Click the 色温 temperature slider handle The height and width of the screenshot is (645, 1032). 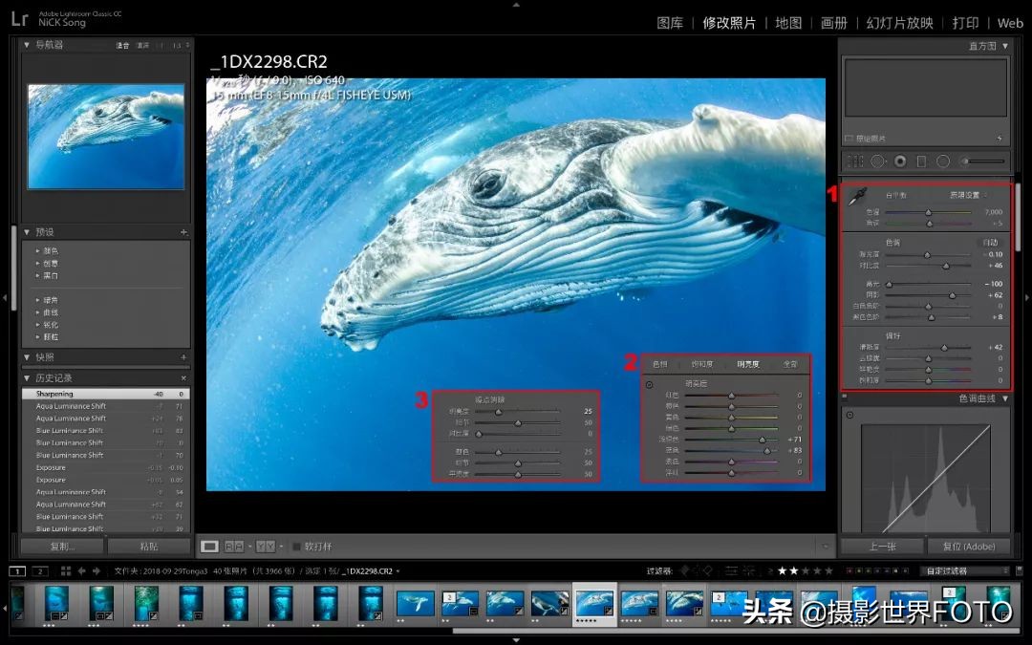click(x=929, y=212)
